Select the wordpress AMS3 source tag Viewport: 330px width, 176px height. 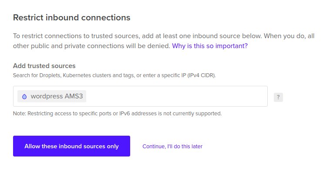coord(52,96)
